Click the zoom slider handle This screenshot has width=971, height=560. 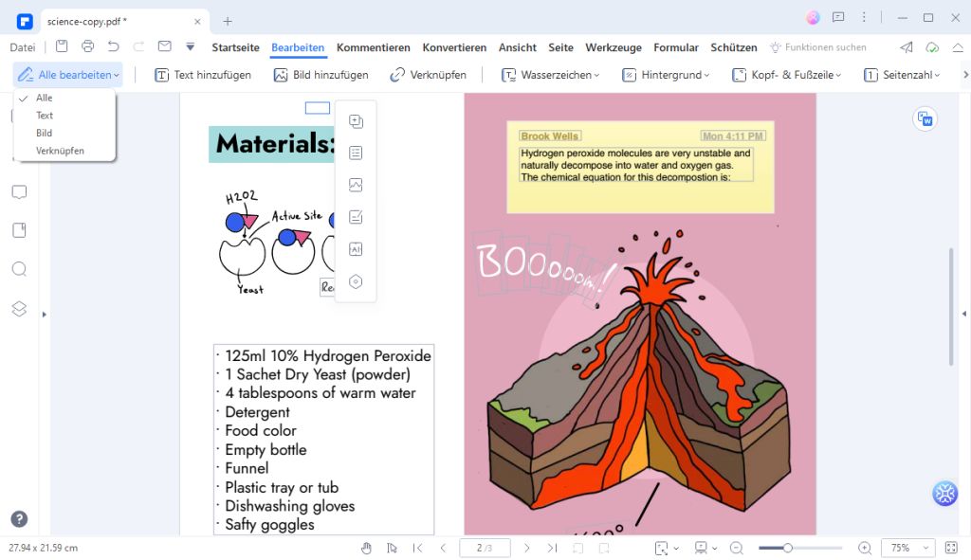coord(787,548)
